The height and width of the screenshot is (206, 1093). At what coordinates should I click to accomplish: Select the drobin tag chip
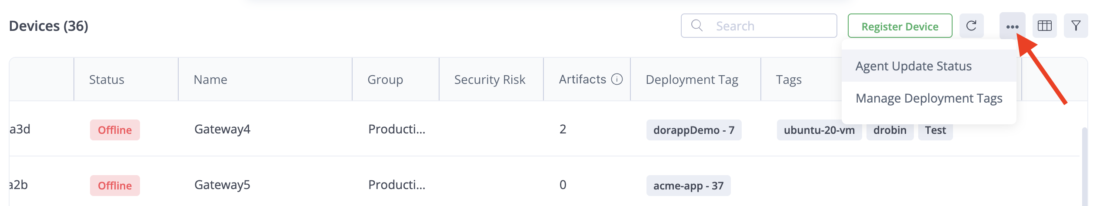pyautogui.click(x=890, y=130)
